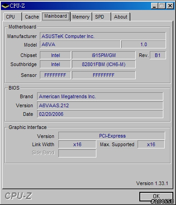Click the chipset field i915PM/GM
176x205 pixels.
(x=104, y=55)
